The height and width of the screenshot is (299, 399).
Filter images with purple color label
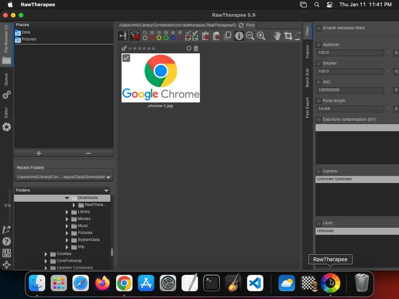click(x=180, y=38)
